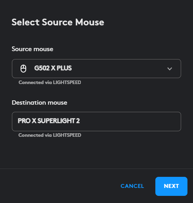Click the divider line above the buttons

[x=96, y=169]
